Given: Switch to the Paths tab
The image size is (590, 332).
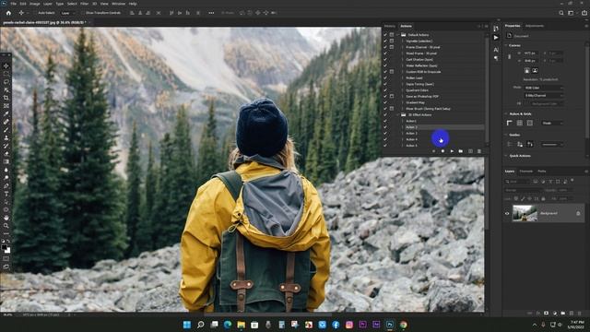Looking at the screenshot, I should click(x=542, y=172).
